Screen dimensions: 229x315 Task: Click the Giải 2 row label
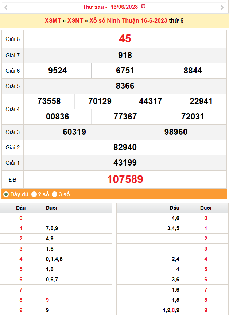(x=13, y=147)
